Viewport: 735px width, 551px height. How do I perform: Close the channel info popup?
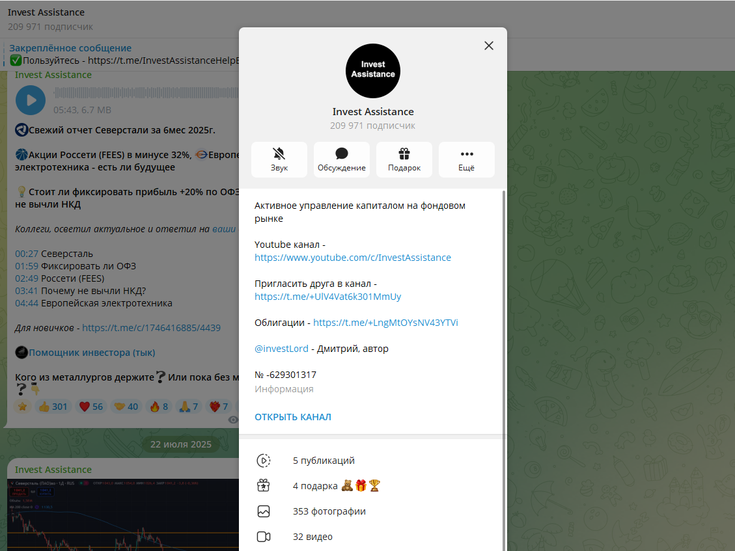(x=488, y=46)
